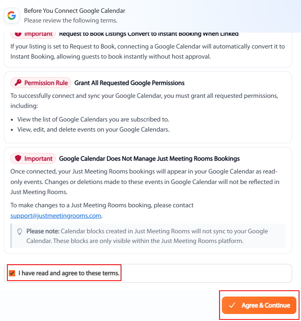Click 'I have read and agree' label

[x=69, y=273]
